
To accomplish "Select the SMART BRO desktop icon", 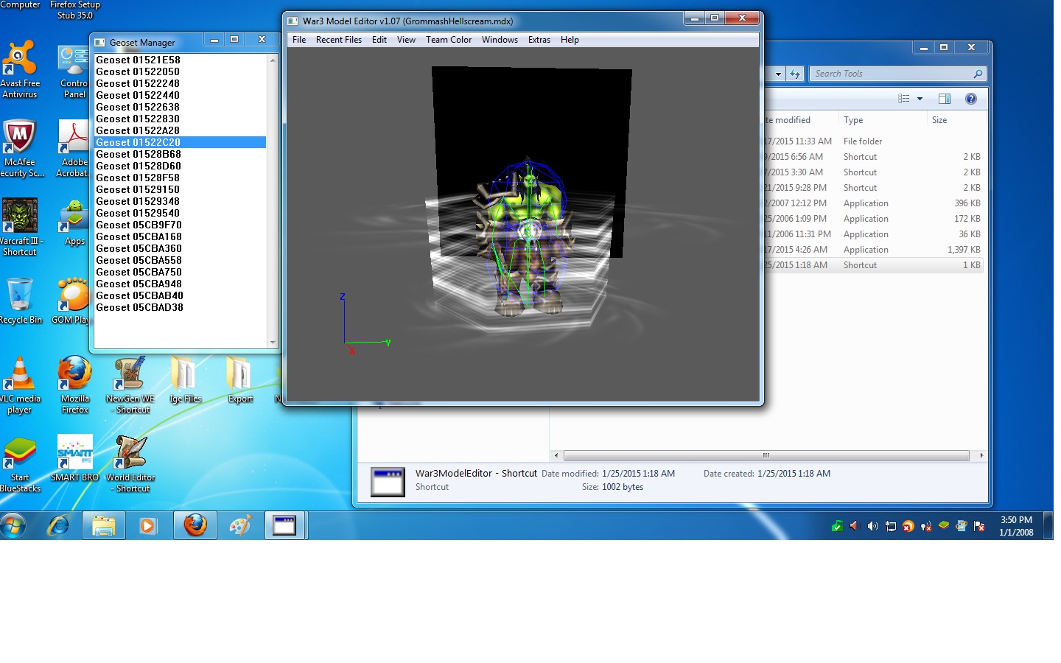I will tap(74, 458).
